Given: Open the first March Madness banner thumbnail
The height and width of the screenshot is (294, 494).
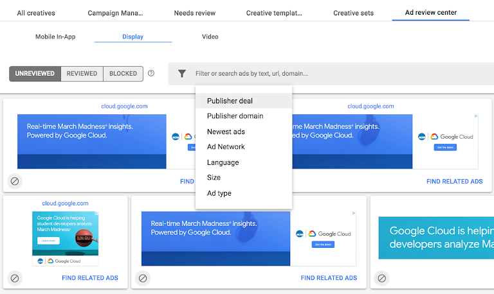Looking at the screenshot, I should click(107, 141).
